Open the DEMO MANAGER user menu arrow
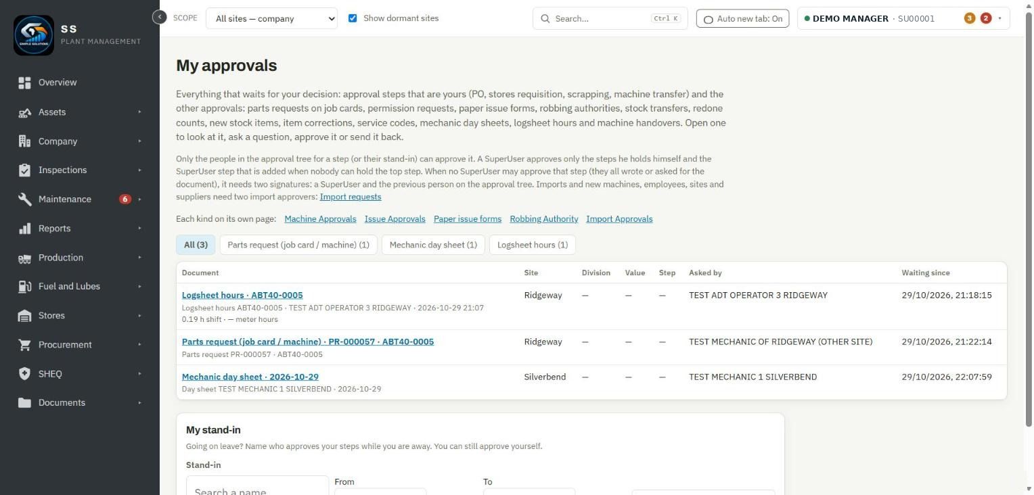The height and width of the screenshot is (495, 1034). coord(999,18)
